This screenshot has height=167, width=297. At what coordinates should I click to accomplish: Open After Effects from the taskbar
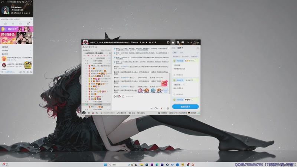click(162, 165)
